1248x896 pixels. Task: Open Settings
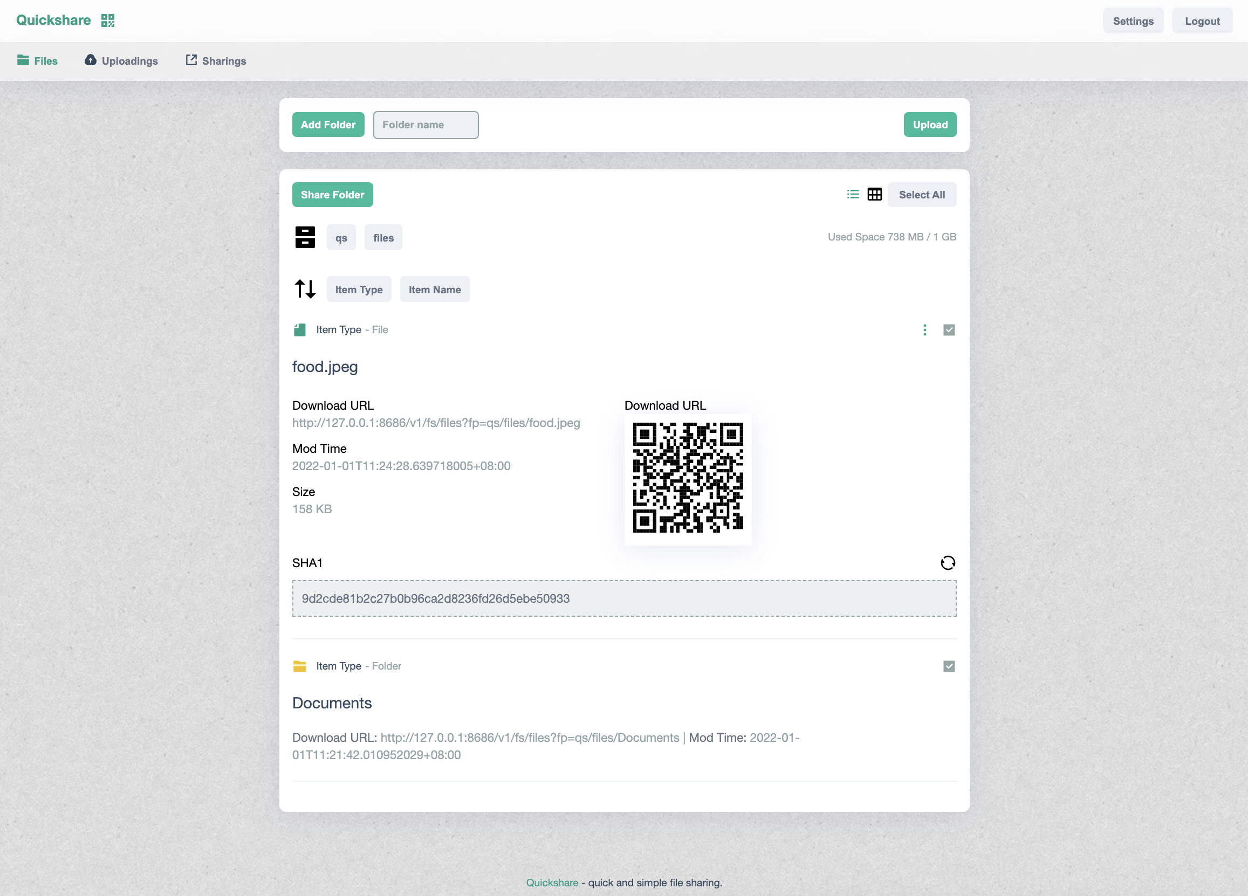point(1133,21)
